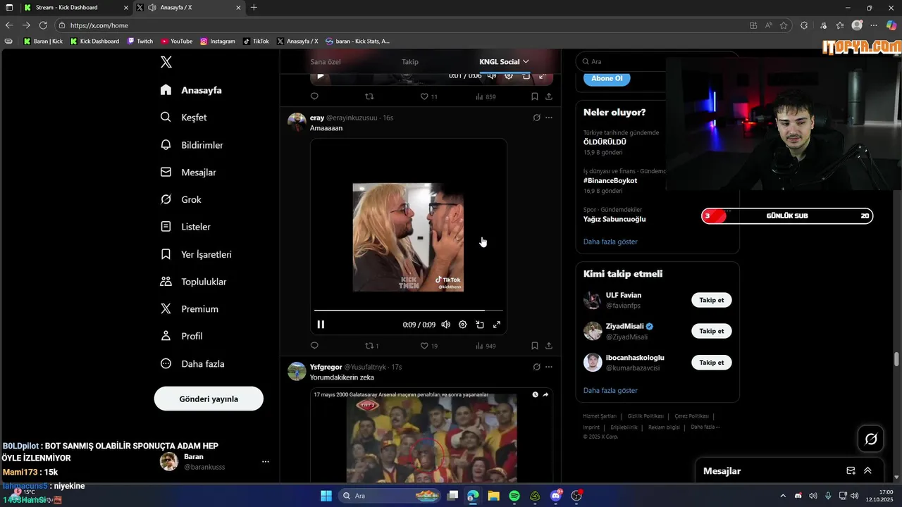Play the Galatasaray Arsenal video thumbnail
Image resolution: width=902 pixels, height=507 pixels.
431,437
